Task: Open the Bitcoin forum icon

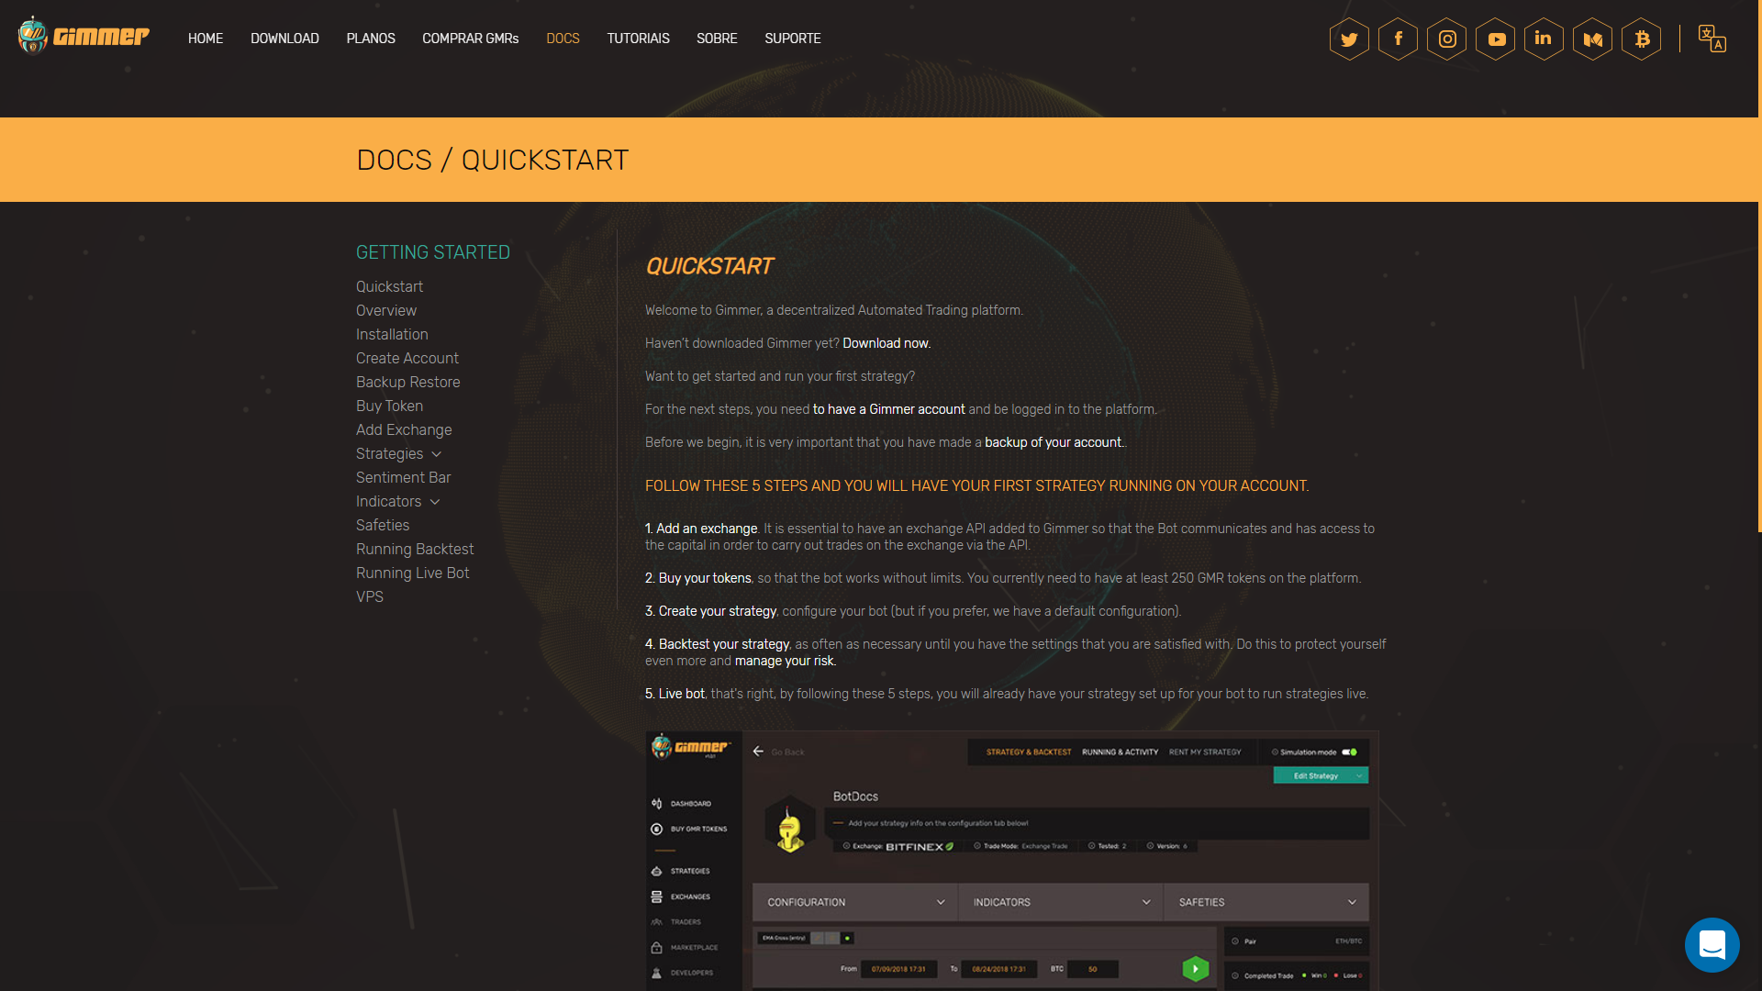Action: click(1642, 39)
